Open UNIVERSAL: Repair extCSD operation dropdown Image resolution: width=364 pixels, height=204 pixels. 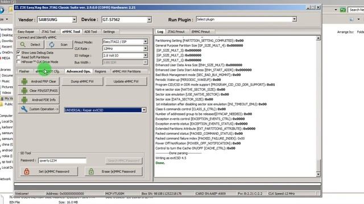pyautogui.click(x=144, y=110)
